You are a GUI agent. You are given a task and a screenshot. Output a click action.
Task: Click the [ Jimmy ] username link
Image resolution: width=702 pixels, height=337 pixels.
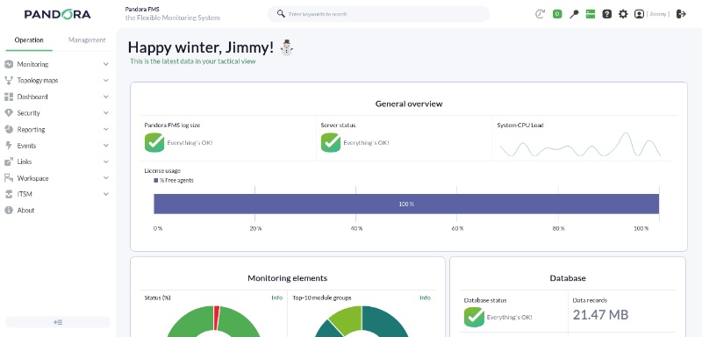[x=658, y=14]
